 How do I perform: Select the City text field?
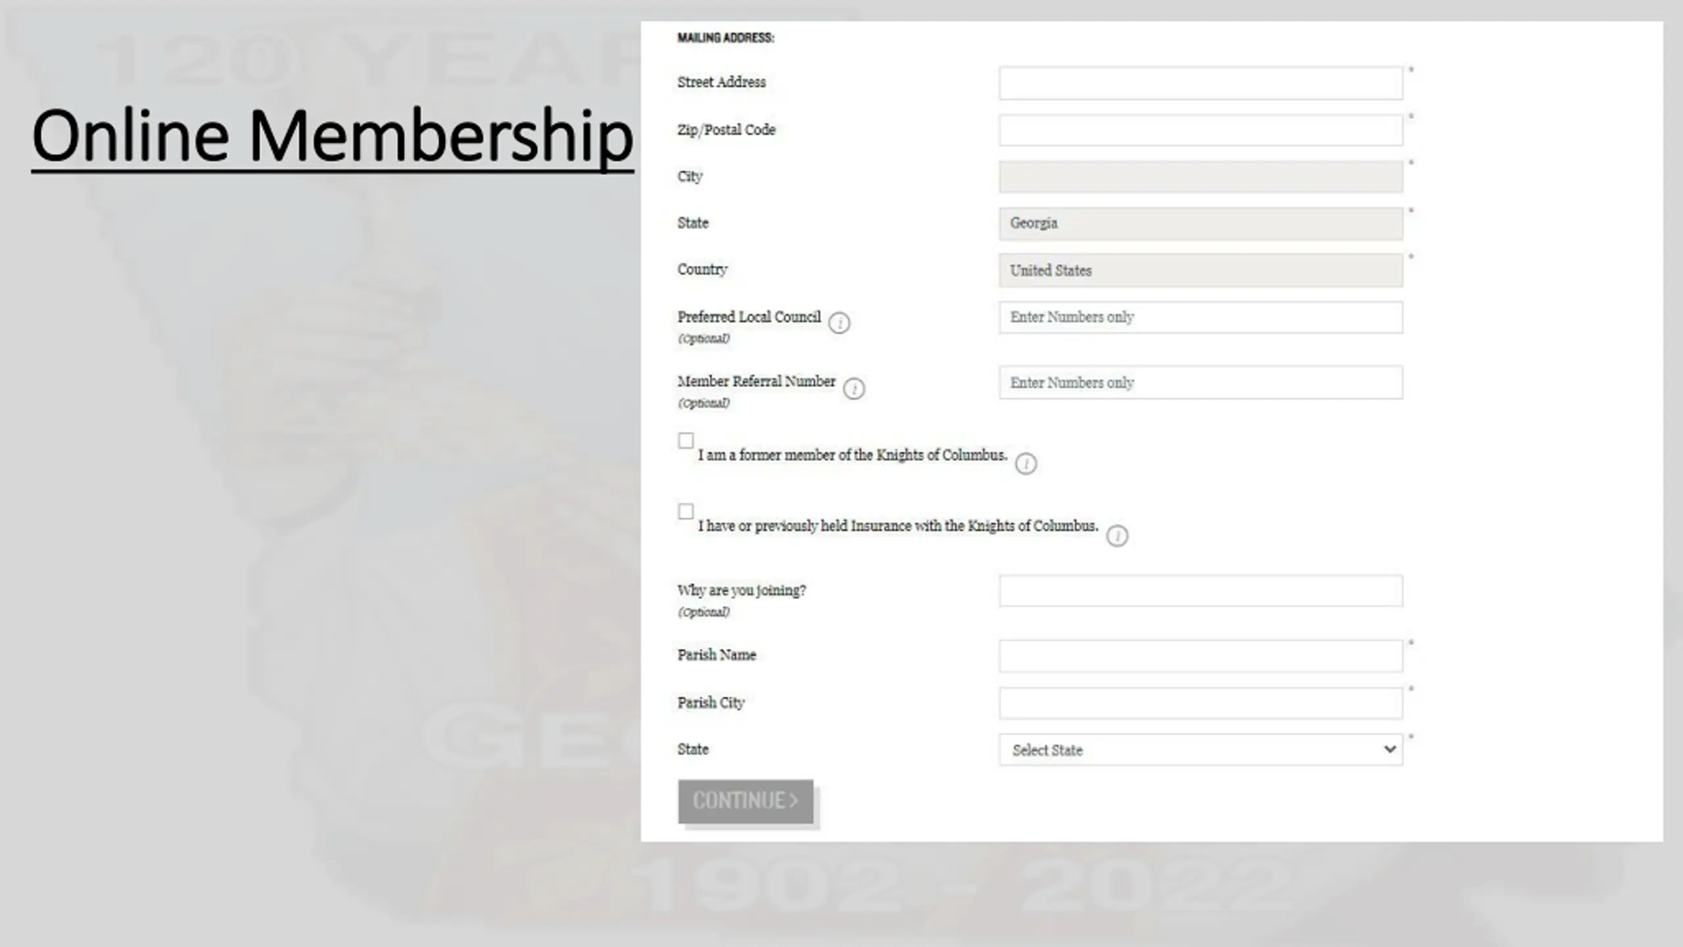tap(1200, 176)
